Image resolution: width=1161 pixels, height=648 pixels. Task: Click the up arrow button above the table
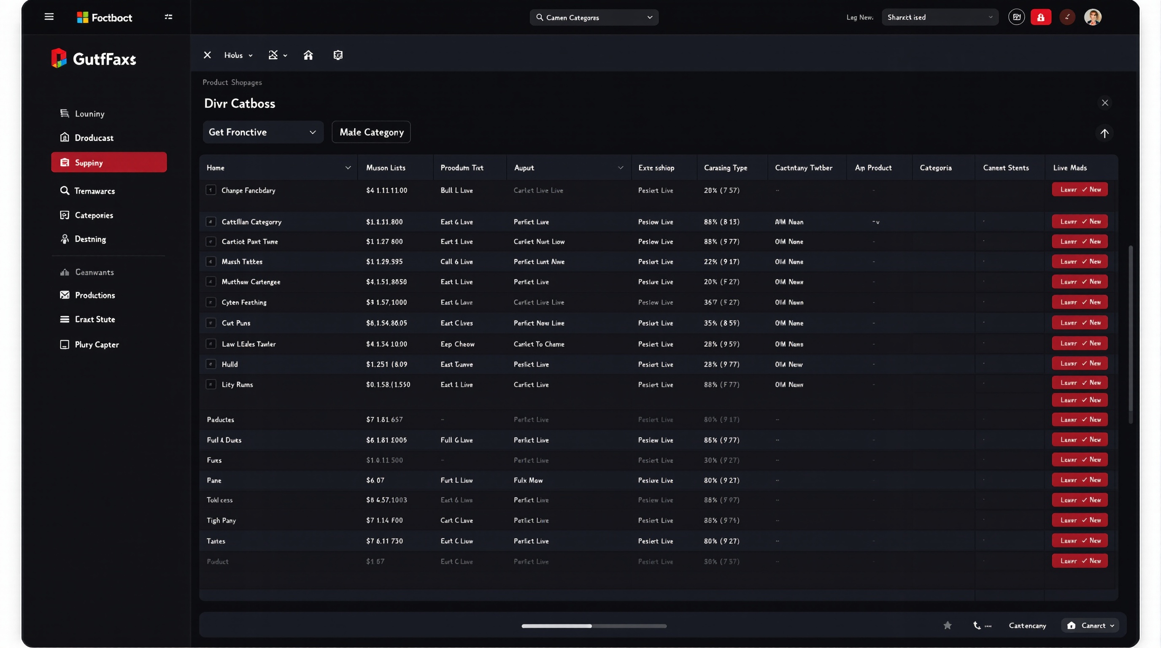(x=1104, y=133)
